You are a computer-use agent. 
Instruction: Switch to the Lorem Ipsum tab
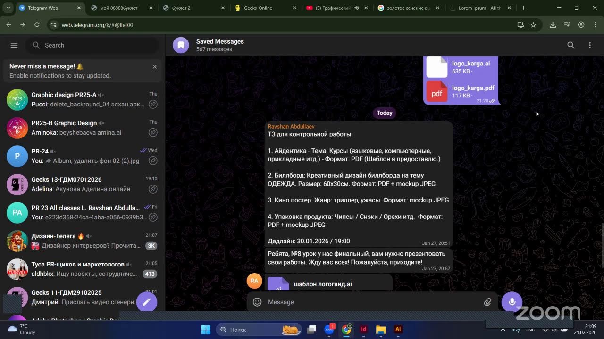pos(480,8)
